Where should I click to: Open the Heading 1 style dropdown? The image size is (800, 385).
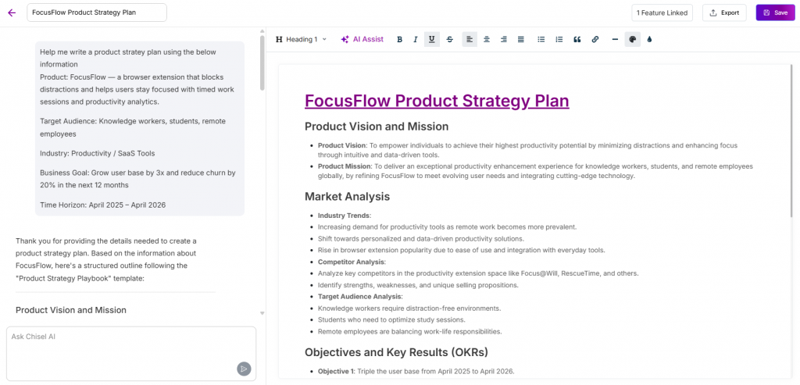tap(301, 39)
